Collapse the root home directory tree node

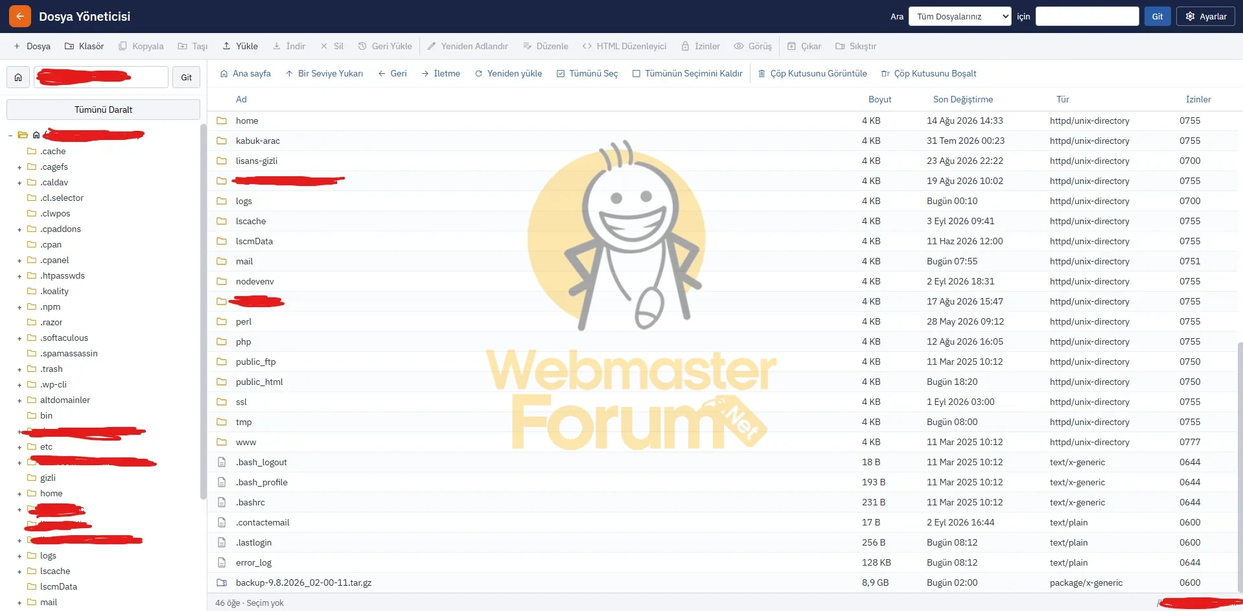pyautogui.click(x=10, y=135)
